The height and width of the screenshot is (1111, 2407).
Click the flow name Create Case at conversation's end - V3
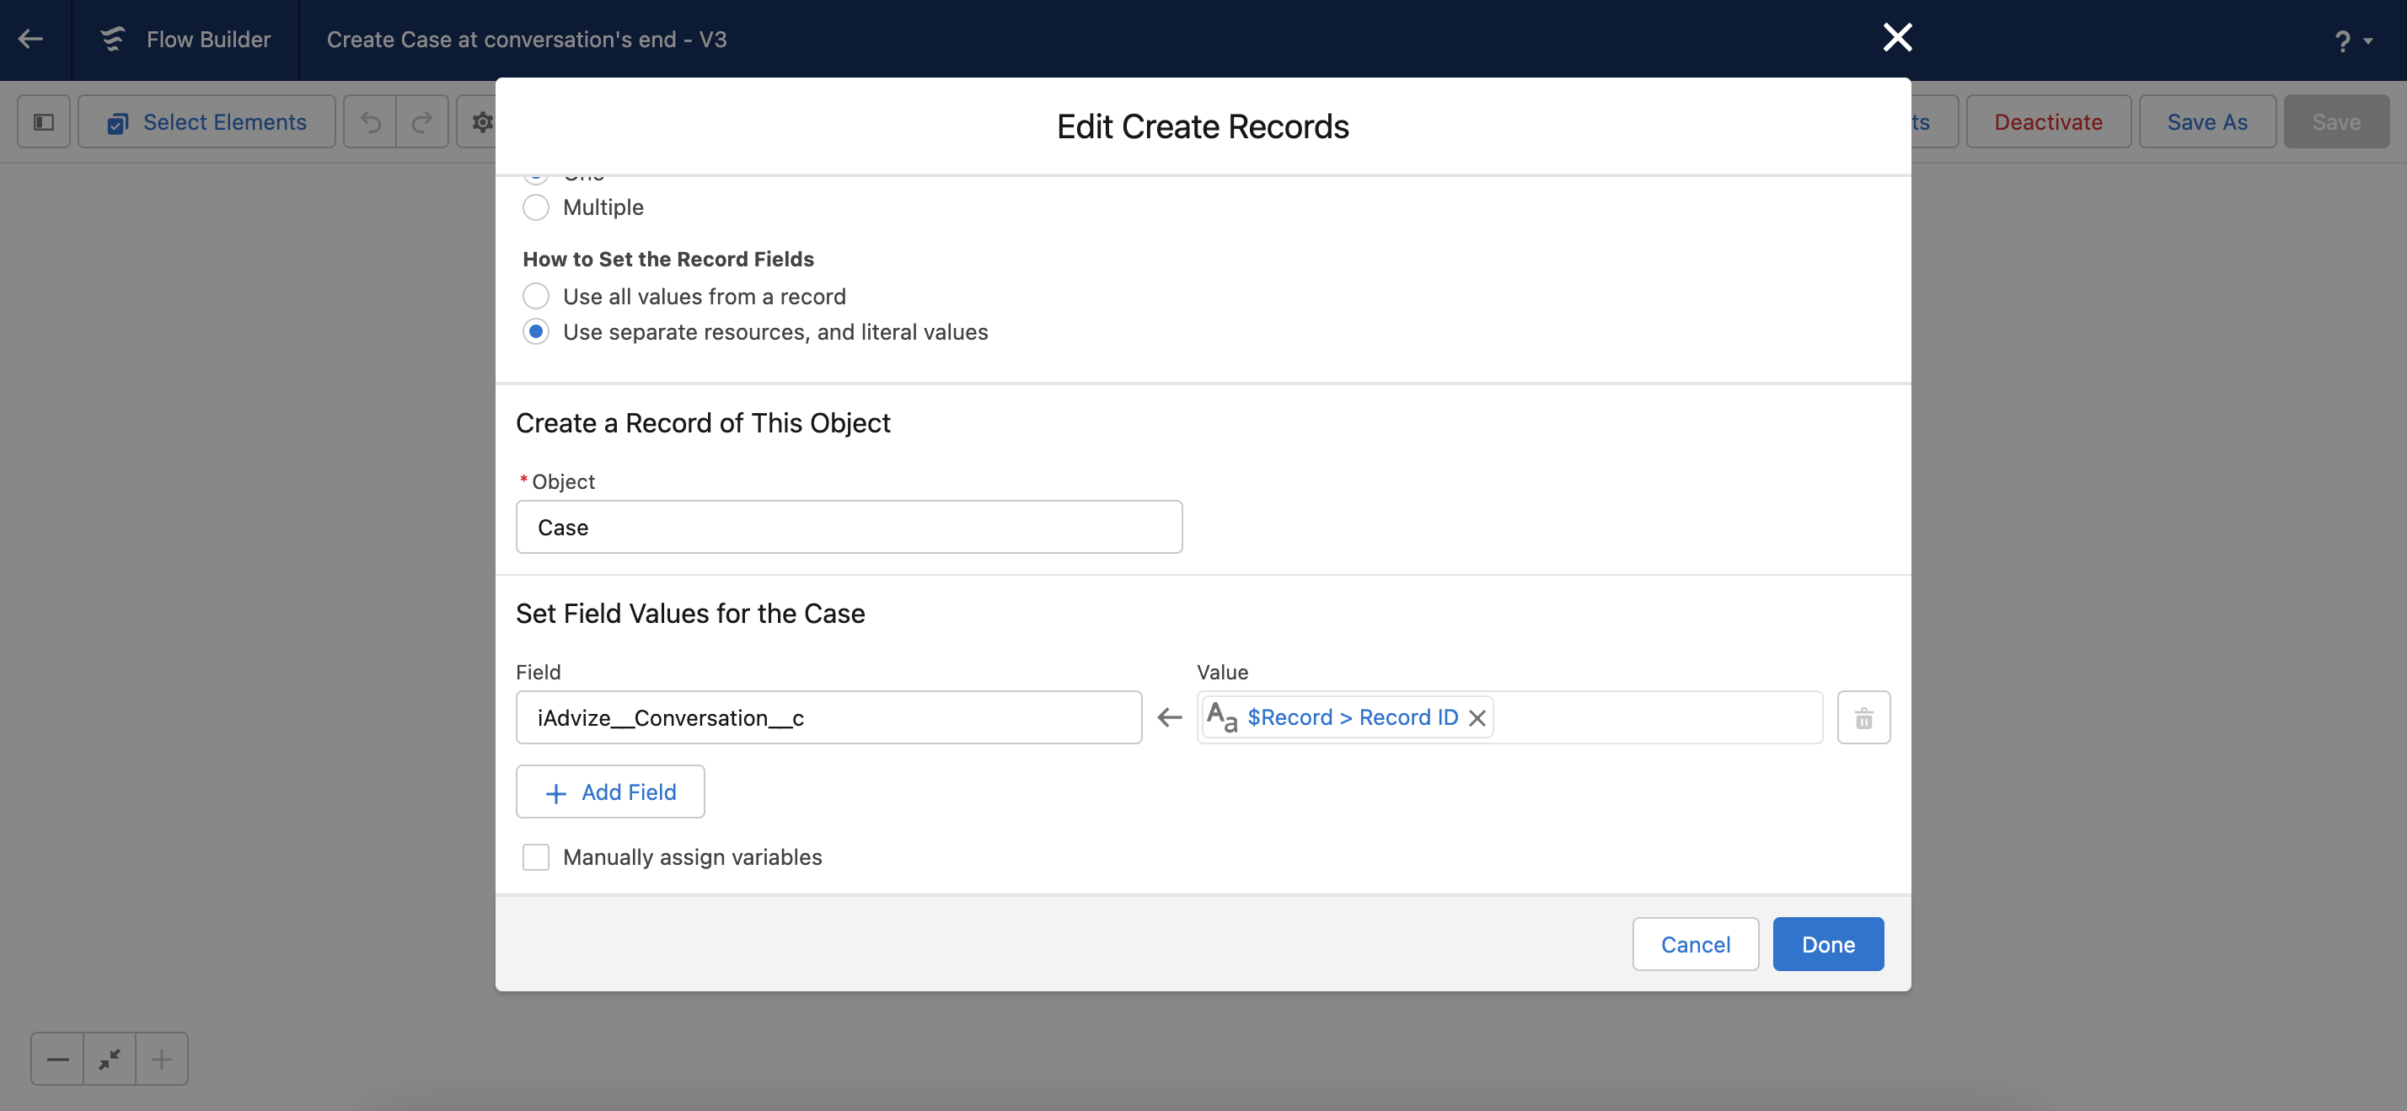[526, 40]
